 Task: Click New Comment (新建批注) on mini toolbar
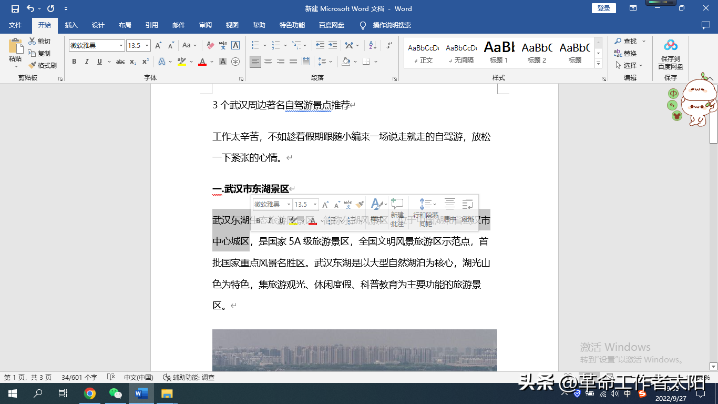[397, 213]
